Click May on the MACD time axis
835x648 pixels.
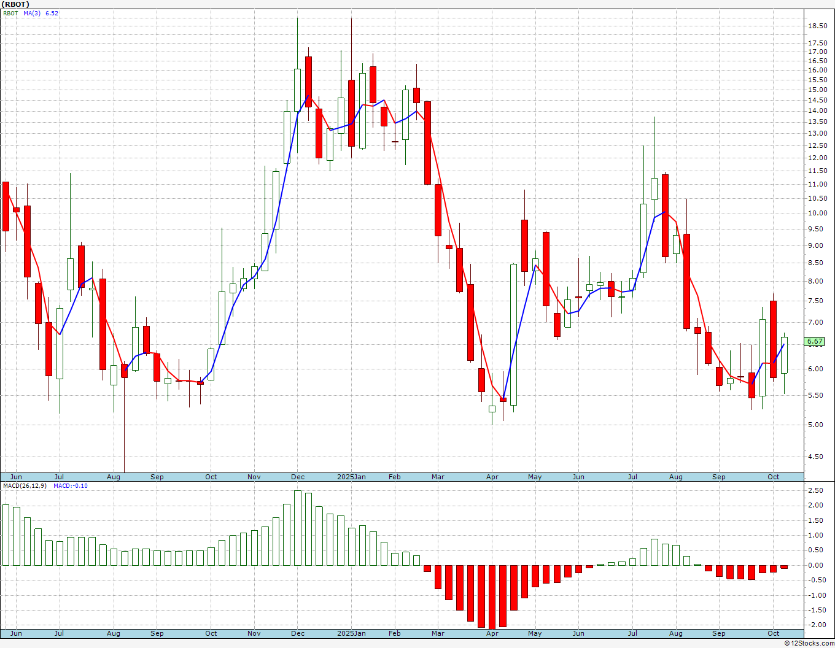click(535, 633)
